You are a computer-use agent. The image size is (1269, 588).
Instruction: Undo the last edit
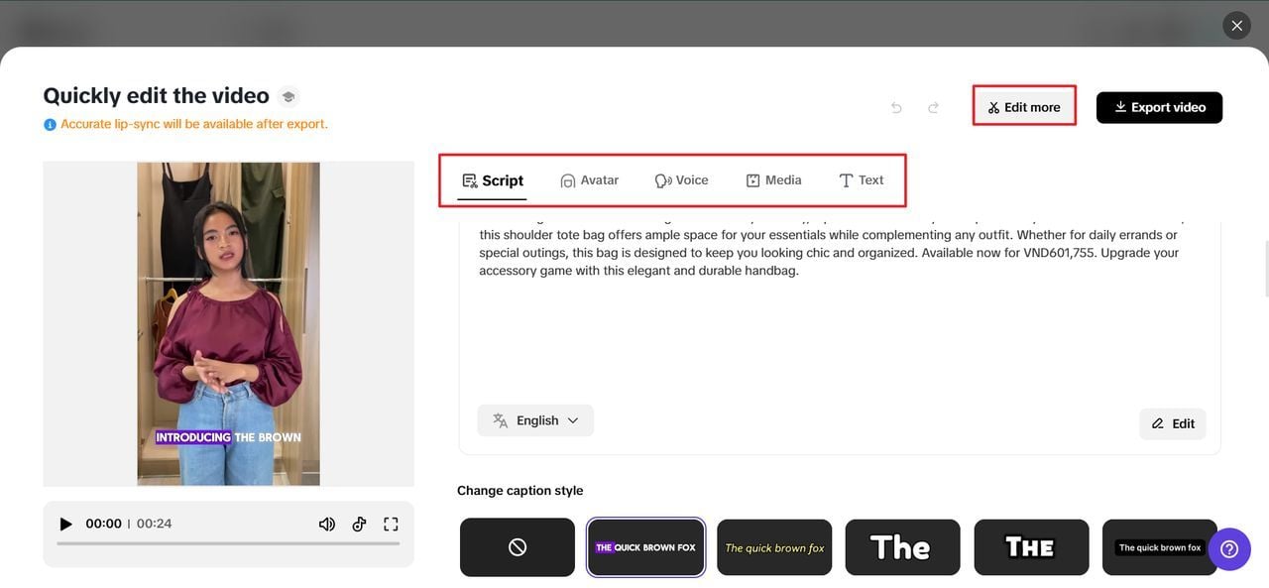[x=895, y=107]
